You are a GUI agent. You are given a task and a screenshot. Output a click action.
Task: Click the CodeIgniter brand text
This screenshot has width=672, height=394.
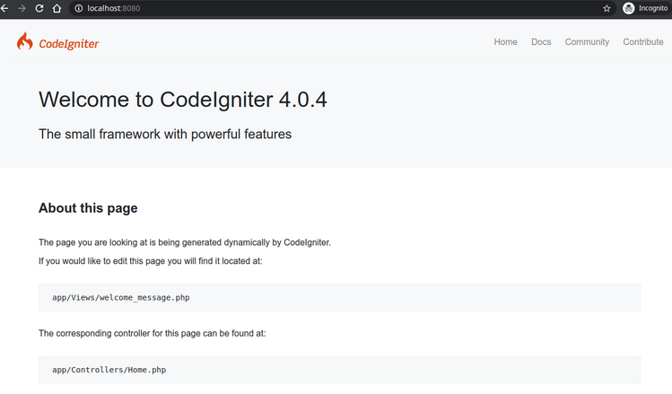(68, 44)
